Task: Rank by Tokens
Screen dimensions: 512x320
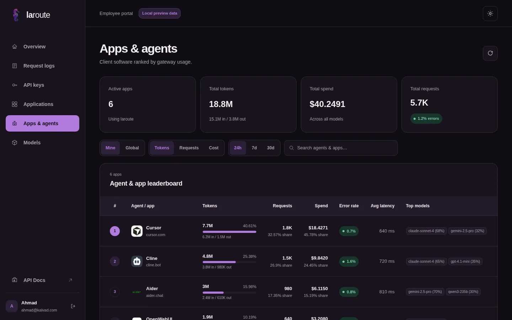Action: coord(162,148)
